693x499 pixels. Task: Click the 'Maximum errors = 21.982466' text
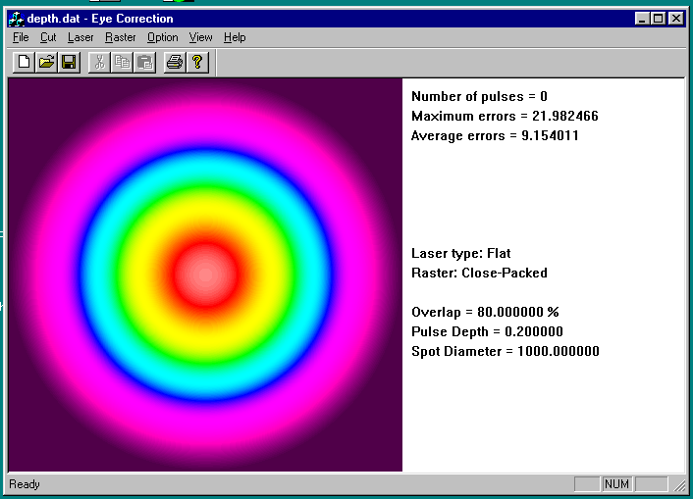click(505, 116)
